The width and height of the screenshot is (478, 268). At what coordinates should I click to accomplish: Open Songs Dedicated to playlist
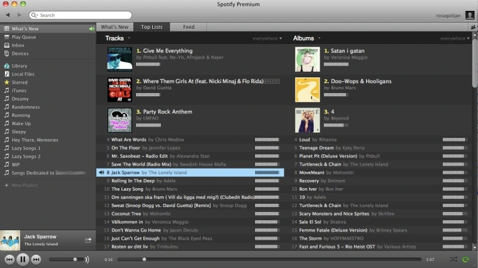pyautogui.click(x=48, y=173)
